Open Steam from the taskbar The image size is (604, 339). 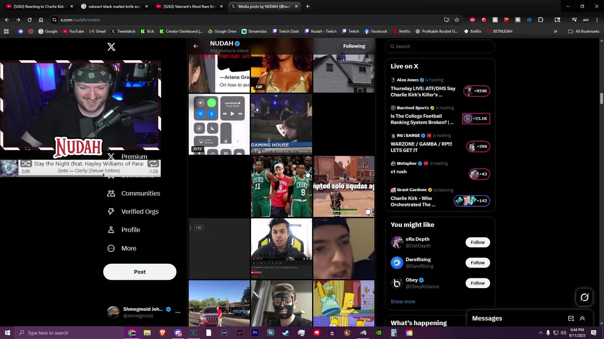286,333
